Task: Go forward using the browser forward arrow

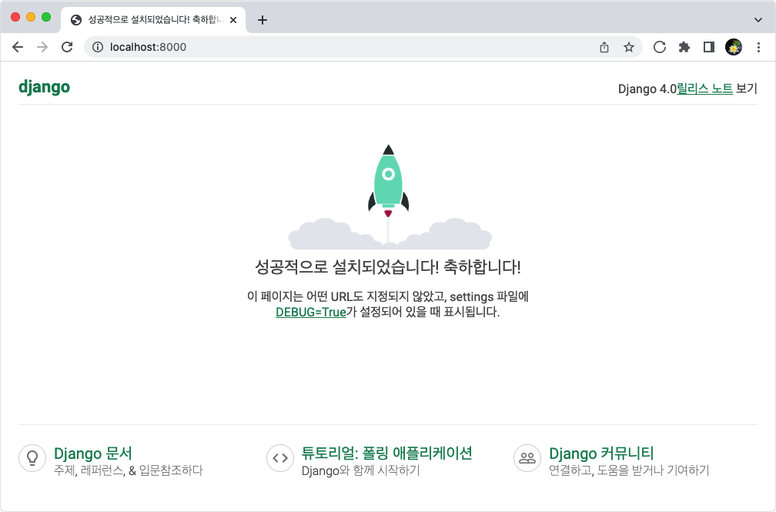Action: (x=42, y=47)
